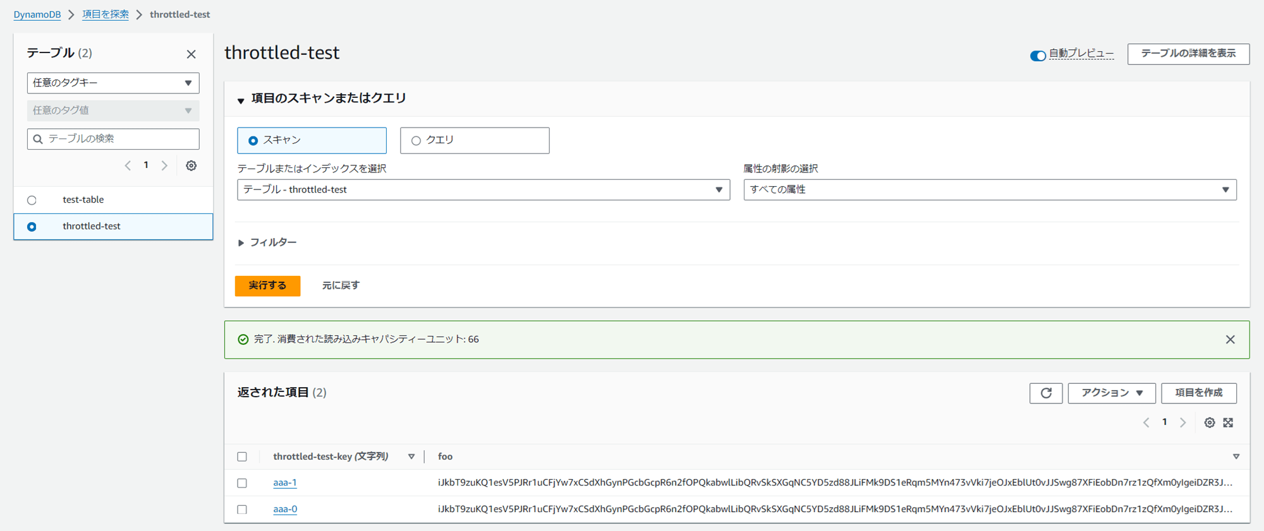Open the すべての属性 projection dropdown
This screenshot has width=1264, height=531.
pyautogui.click(x=990, y=189)
